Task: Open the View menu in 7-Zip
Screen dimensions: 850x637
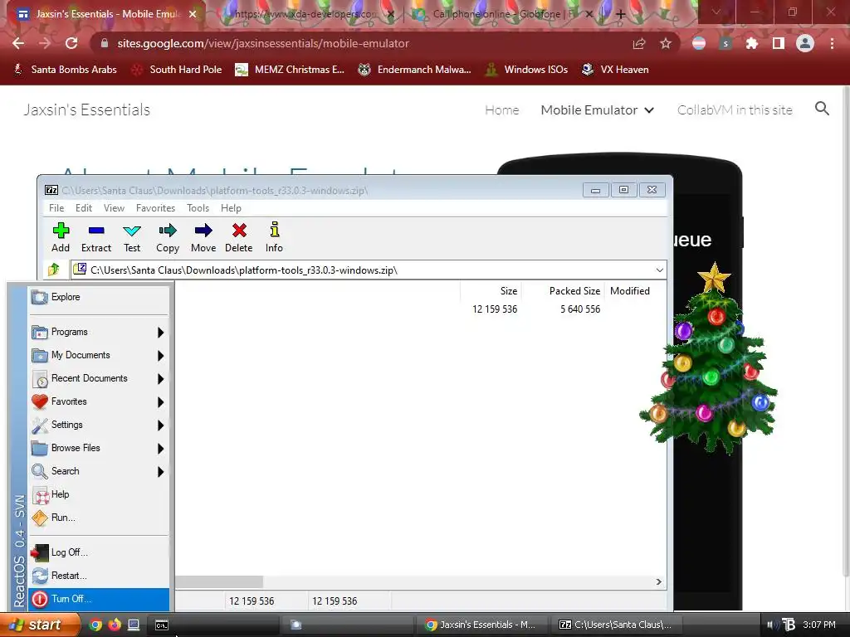Action: [x=114, y=208]
